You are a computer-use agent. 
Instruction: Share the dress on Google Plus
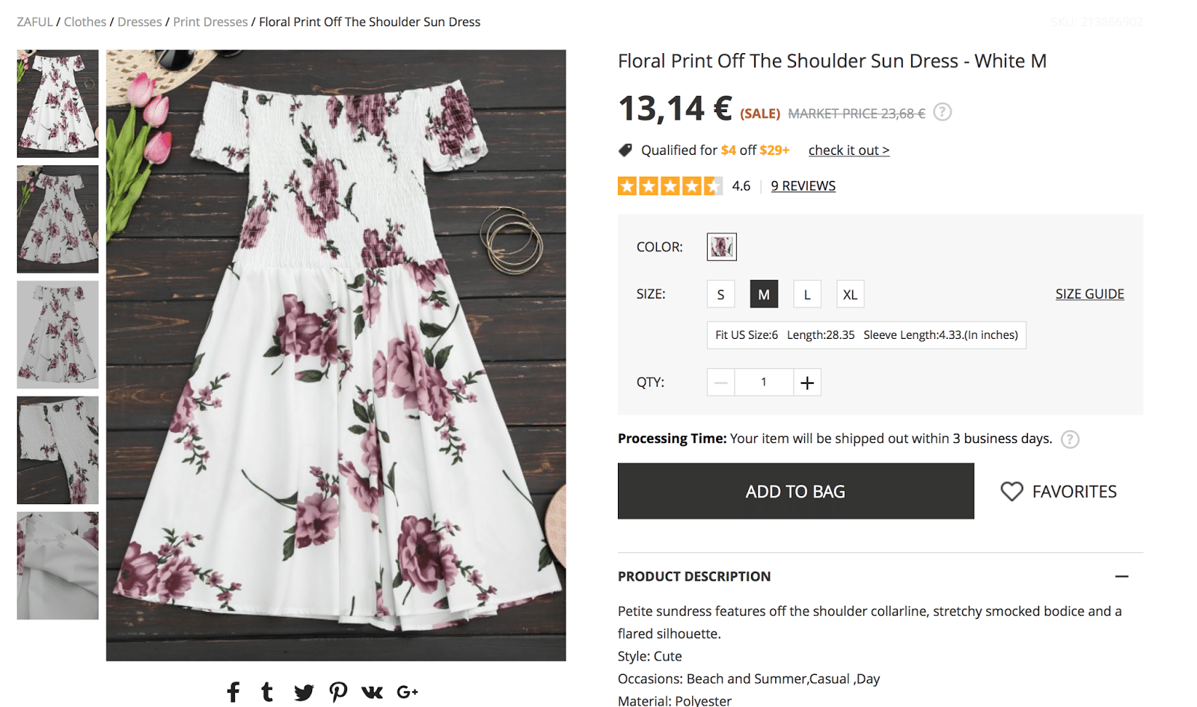[407, 692]
